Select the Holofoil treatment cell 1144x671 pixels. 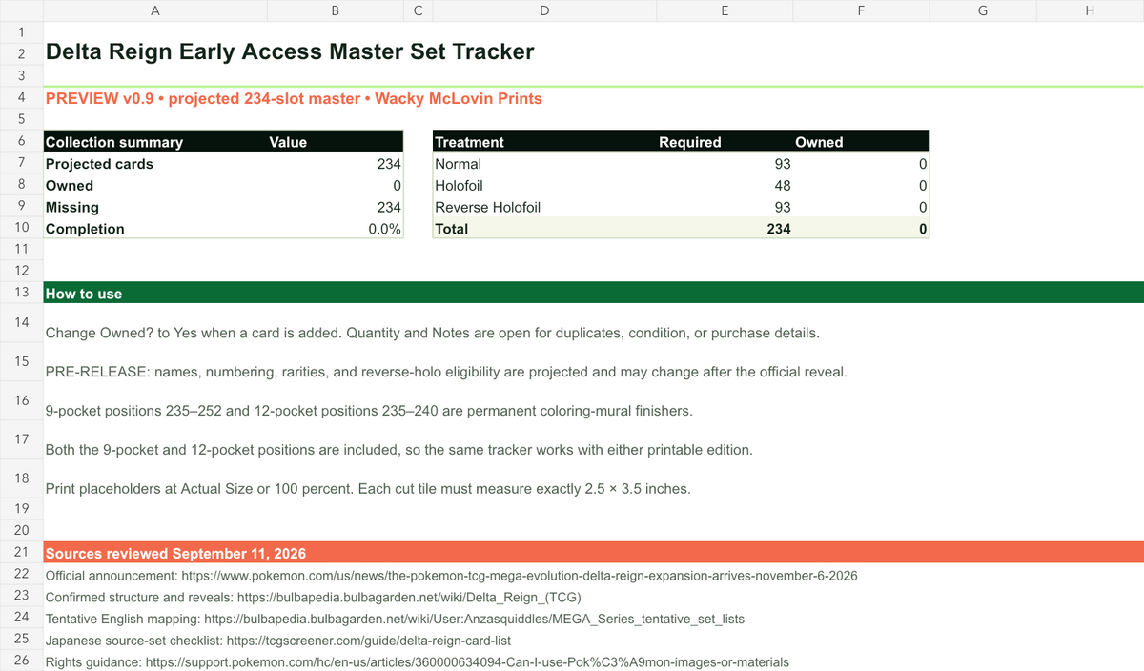click(x=544, y=186)
